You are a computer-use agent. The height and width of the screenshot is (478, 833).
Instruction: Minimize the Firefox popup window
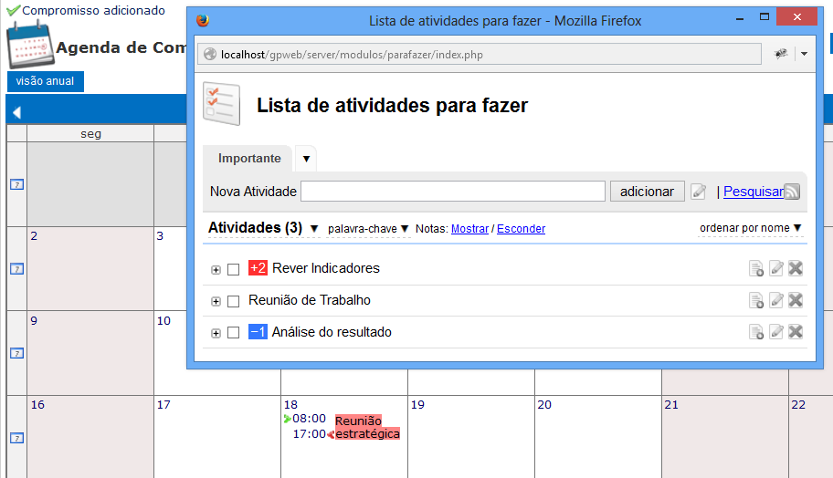click(740, 17)
